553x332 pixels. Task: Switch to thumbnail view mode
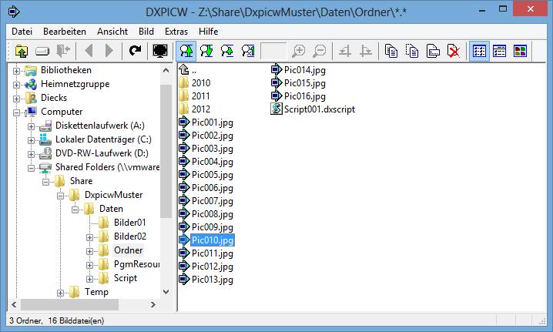[x=521, y=51]
